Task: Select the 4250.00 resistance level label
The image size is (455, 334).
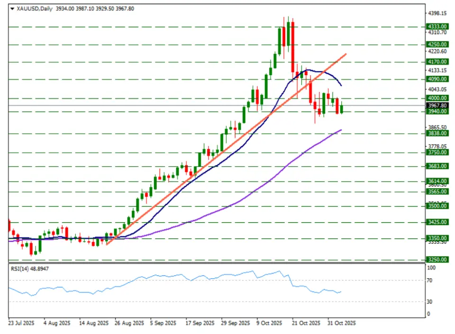Action: pos(438,44)
